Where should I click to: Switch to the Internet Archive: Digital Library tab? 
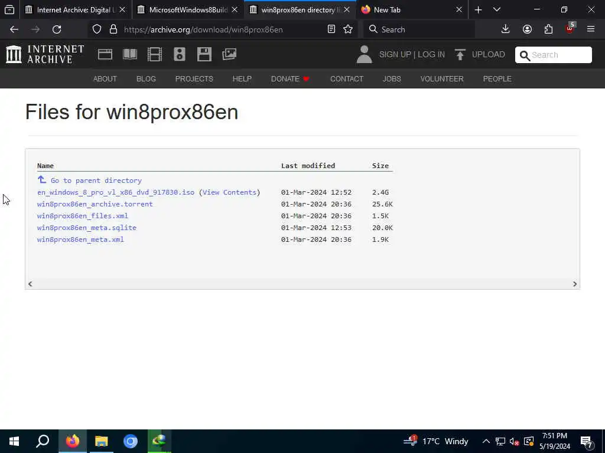click(x=76, y=10)
